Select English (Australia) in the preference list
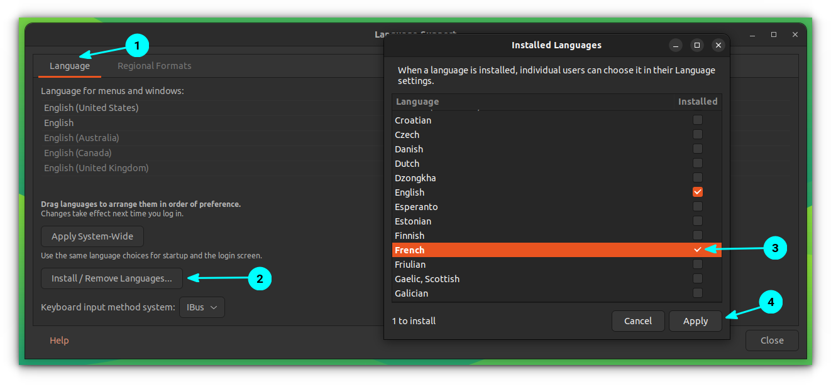Screen dimensions: 831x385 82,137
